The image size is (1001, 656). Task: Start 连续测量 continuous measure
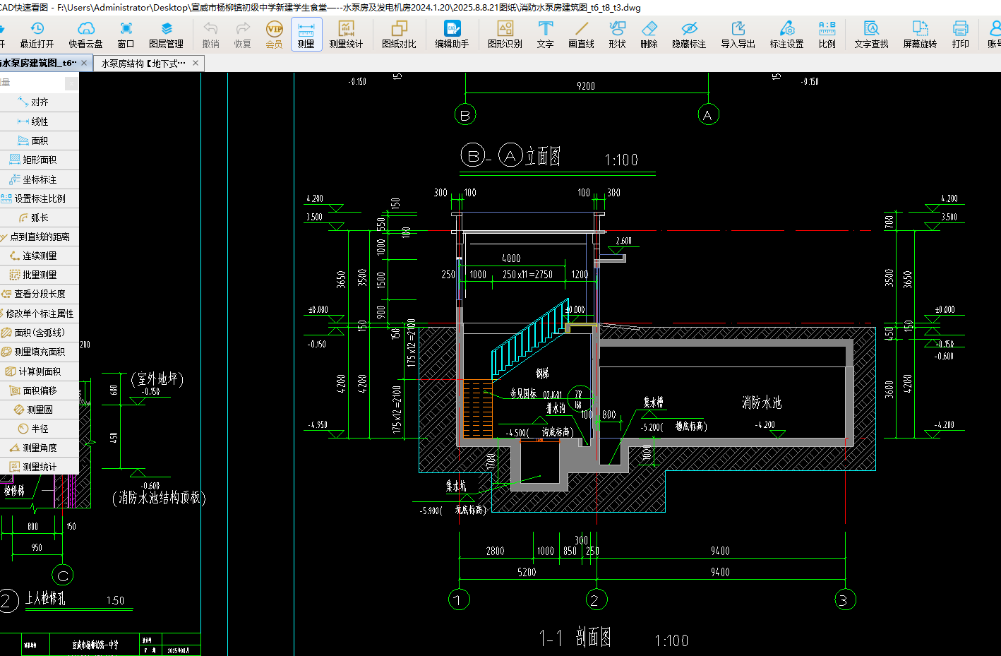coord(39,256)
